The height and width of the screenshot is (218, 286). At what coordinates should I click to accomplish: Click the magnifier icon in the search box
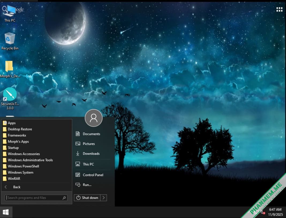pyautogui.click(x=64, y=198)
